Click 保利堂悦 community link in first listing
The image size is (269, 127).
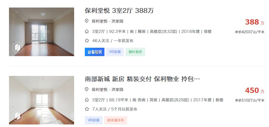[x=99, y=21]
